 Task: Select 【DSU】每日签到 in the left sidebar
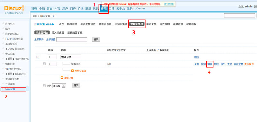tap(15, 49)
